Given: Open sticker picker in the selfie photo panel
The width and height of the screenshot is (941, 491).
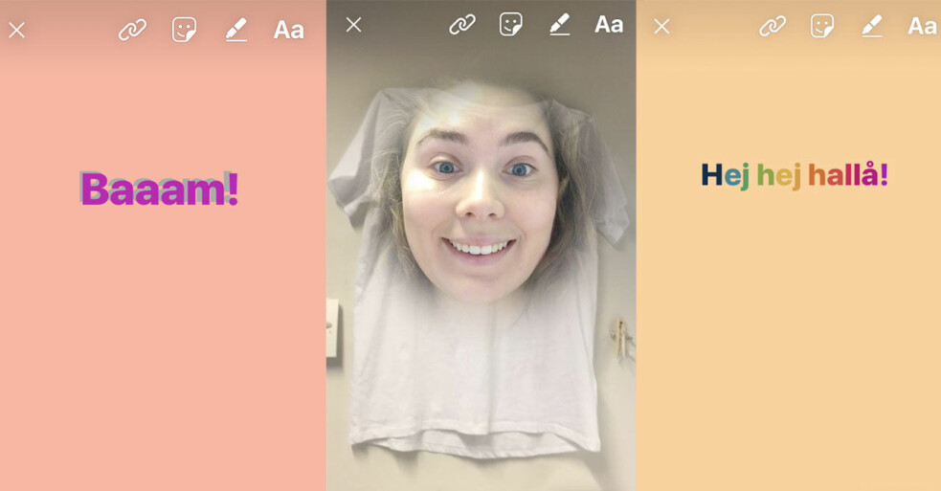Looking at the screenshot, I should 511,24.
